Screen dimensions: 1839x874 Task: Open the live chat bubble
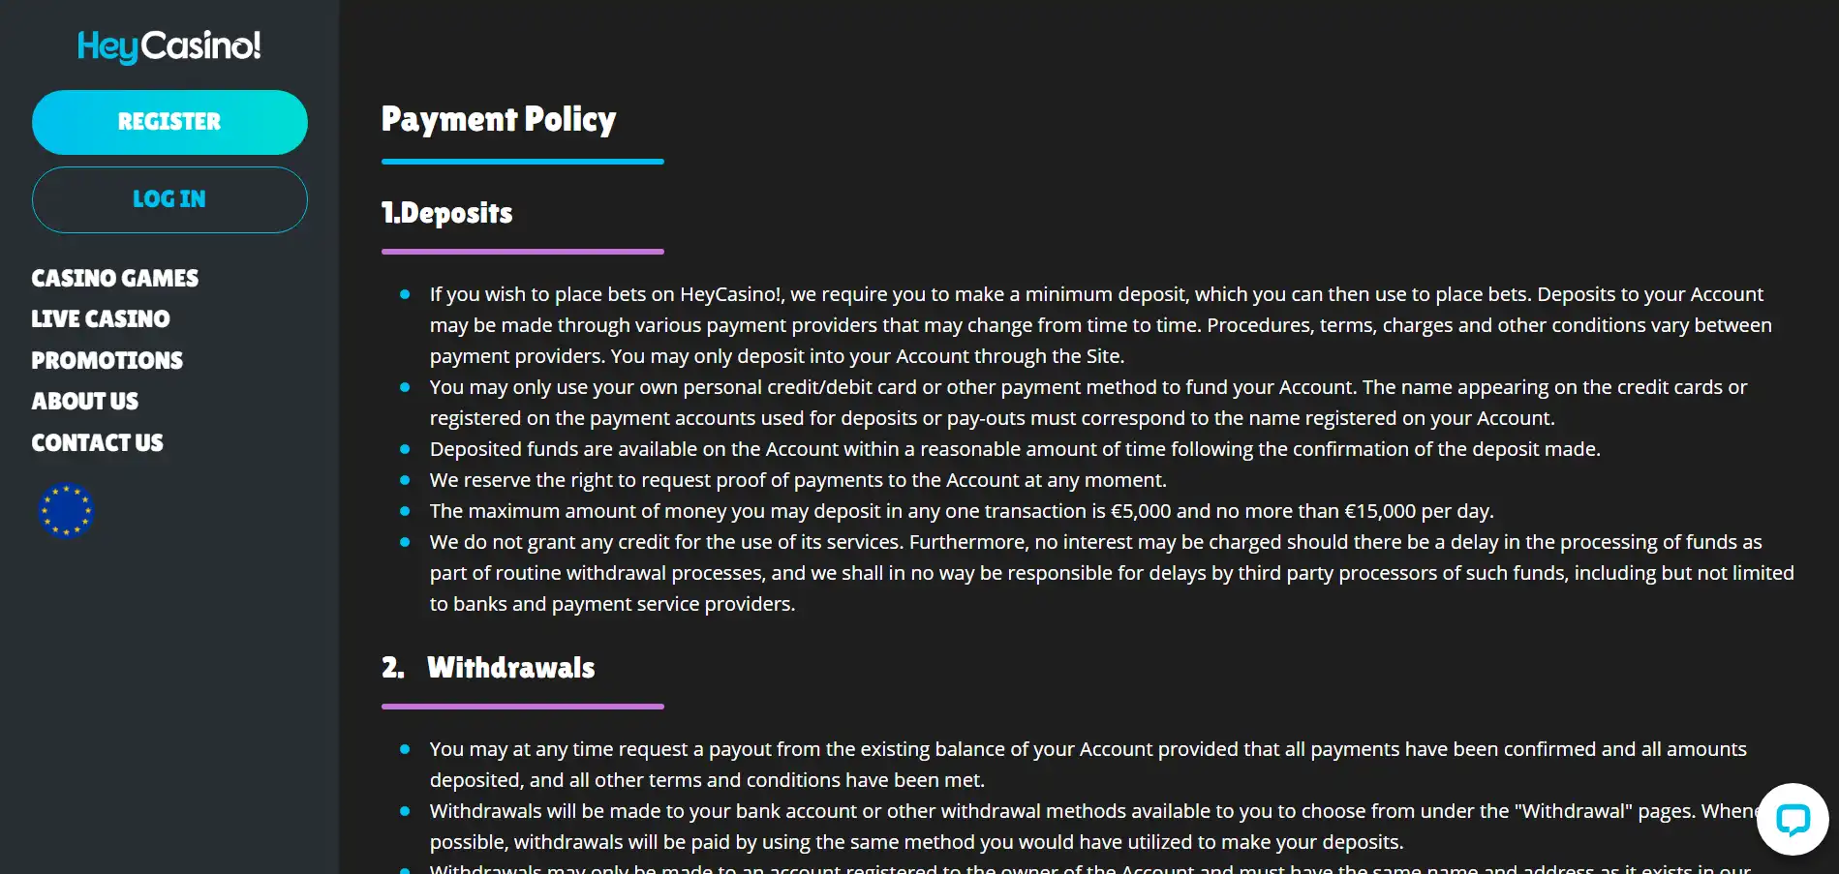[x=1793, y=819]
